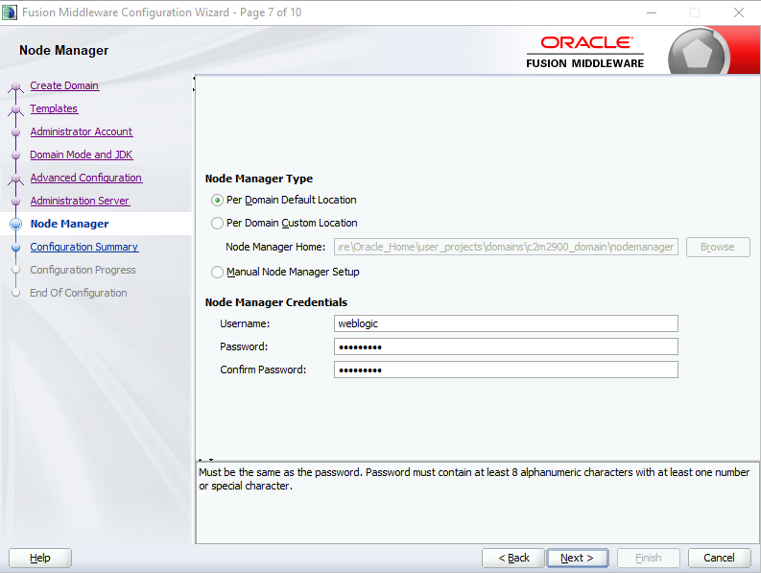Click the Configuration Progress step text
Viewport: 761px width, 573px height.
tap(83, 270)
